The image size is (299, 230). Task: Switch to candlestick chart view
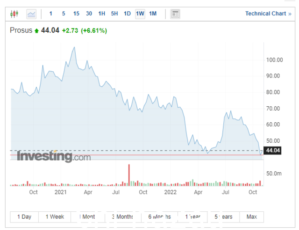(14, 14)
